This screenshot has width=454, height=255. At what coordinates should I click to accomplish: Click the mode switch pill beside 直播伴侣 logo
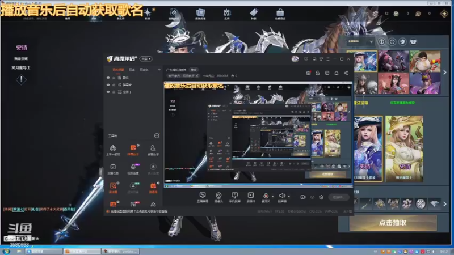pyautogui.click(x=146, y=59)
